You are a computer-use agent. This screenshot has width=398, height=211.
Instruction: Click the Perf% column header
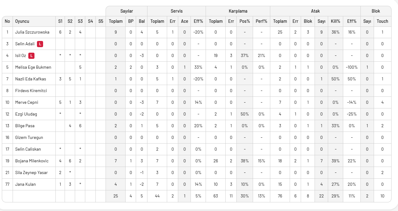point(261,21)
